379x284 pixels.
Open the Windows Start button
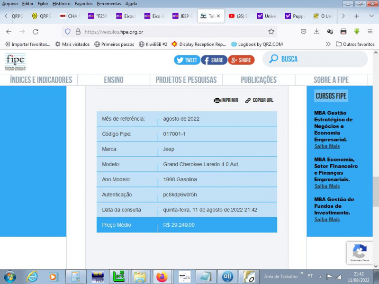point(9,277)
